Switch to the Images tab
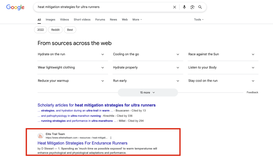 (x=50, y=19)
